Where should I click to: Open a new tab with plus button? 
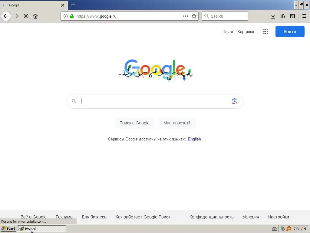pyautogui.click(x=73, y=5)
